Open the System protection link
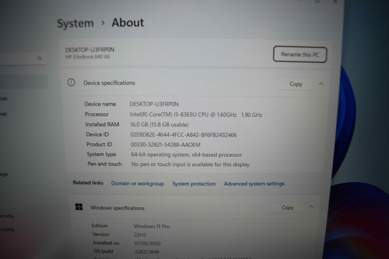Viewport: 389px width, 259px height. (x=194, y=184)
